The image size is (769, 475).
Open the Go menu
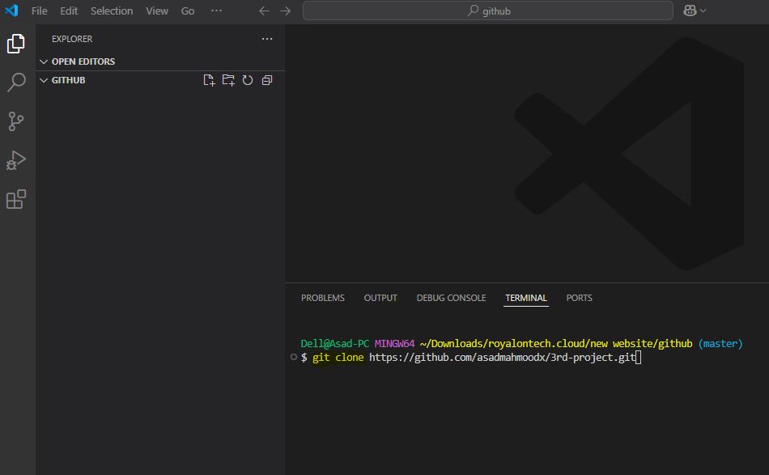point(187,11)
